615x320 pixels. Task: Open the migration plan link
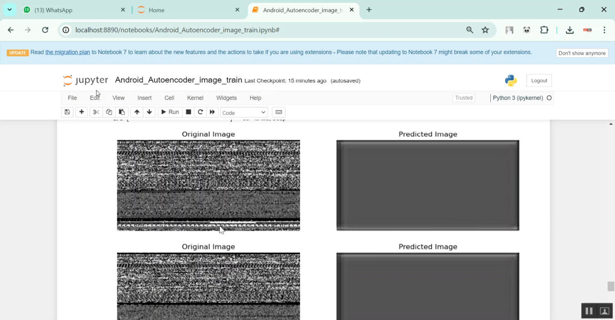(68, 52)
